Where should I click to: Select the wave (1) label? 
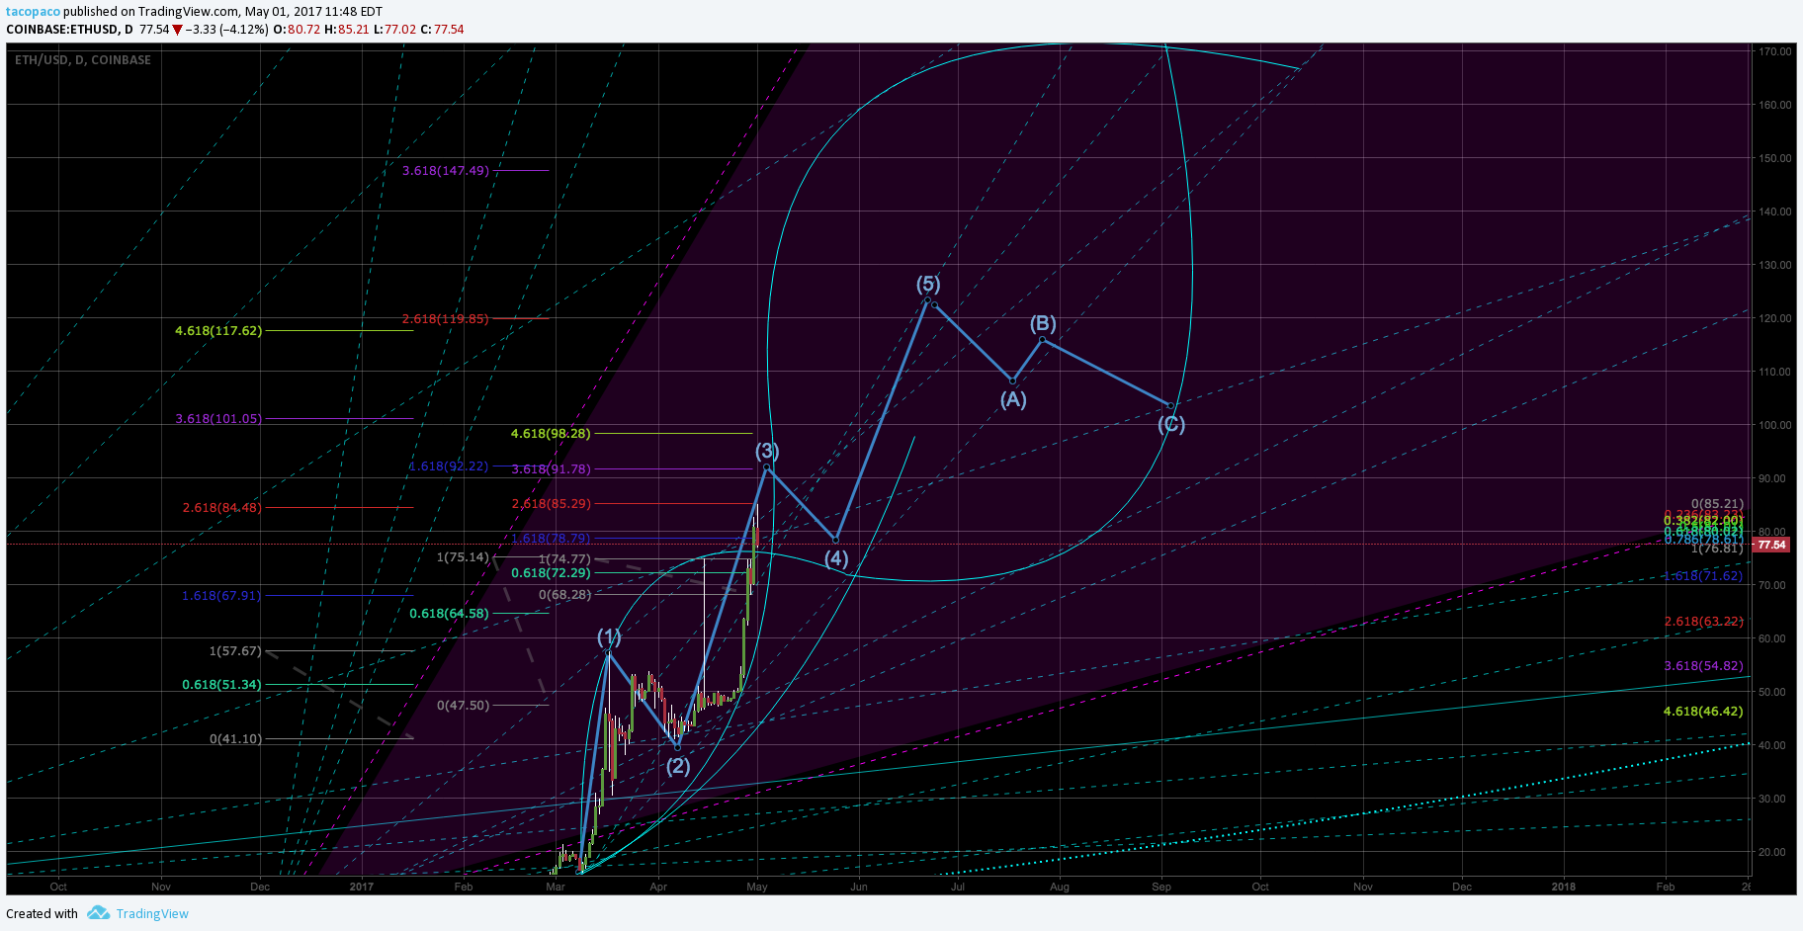[x=609, y=637]
